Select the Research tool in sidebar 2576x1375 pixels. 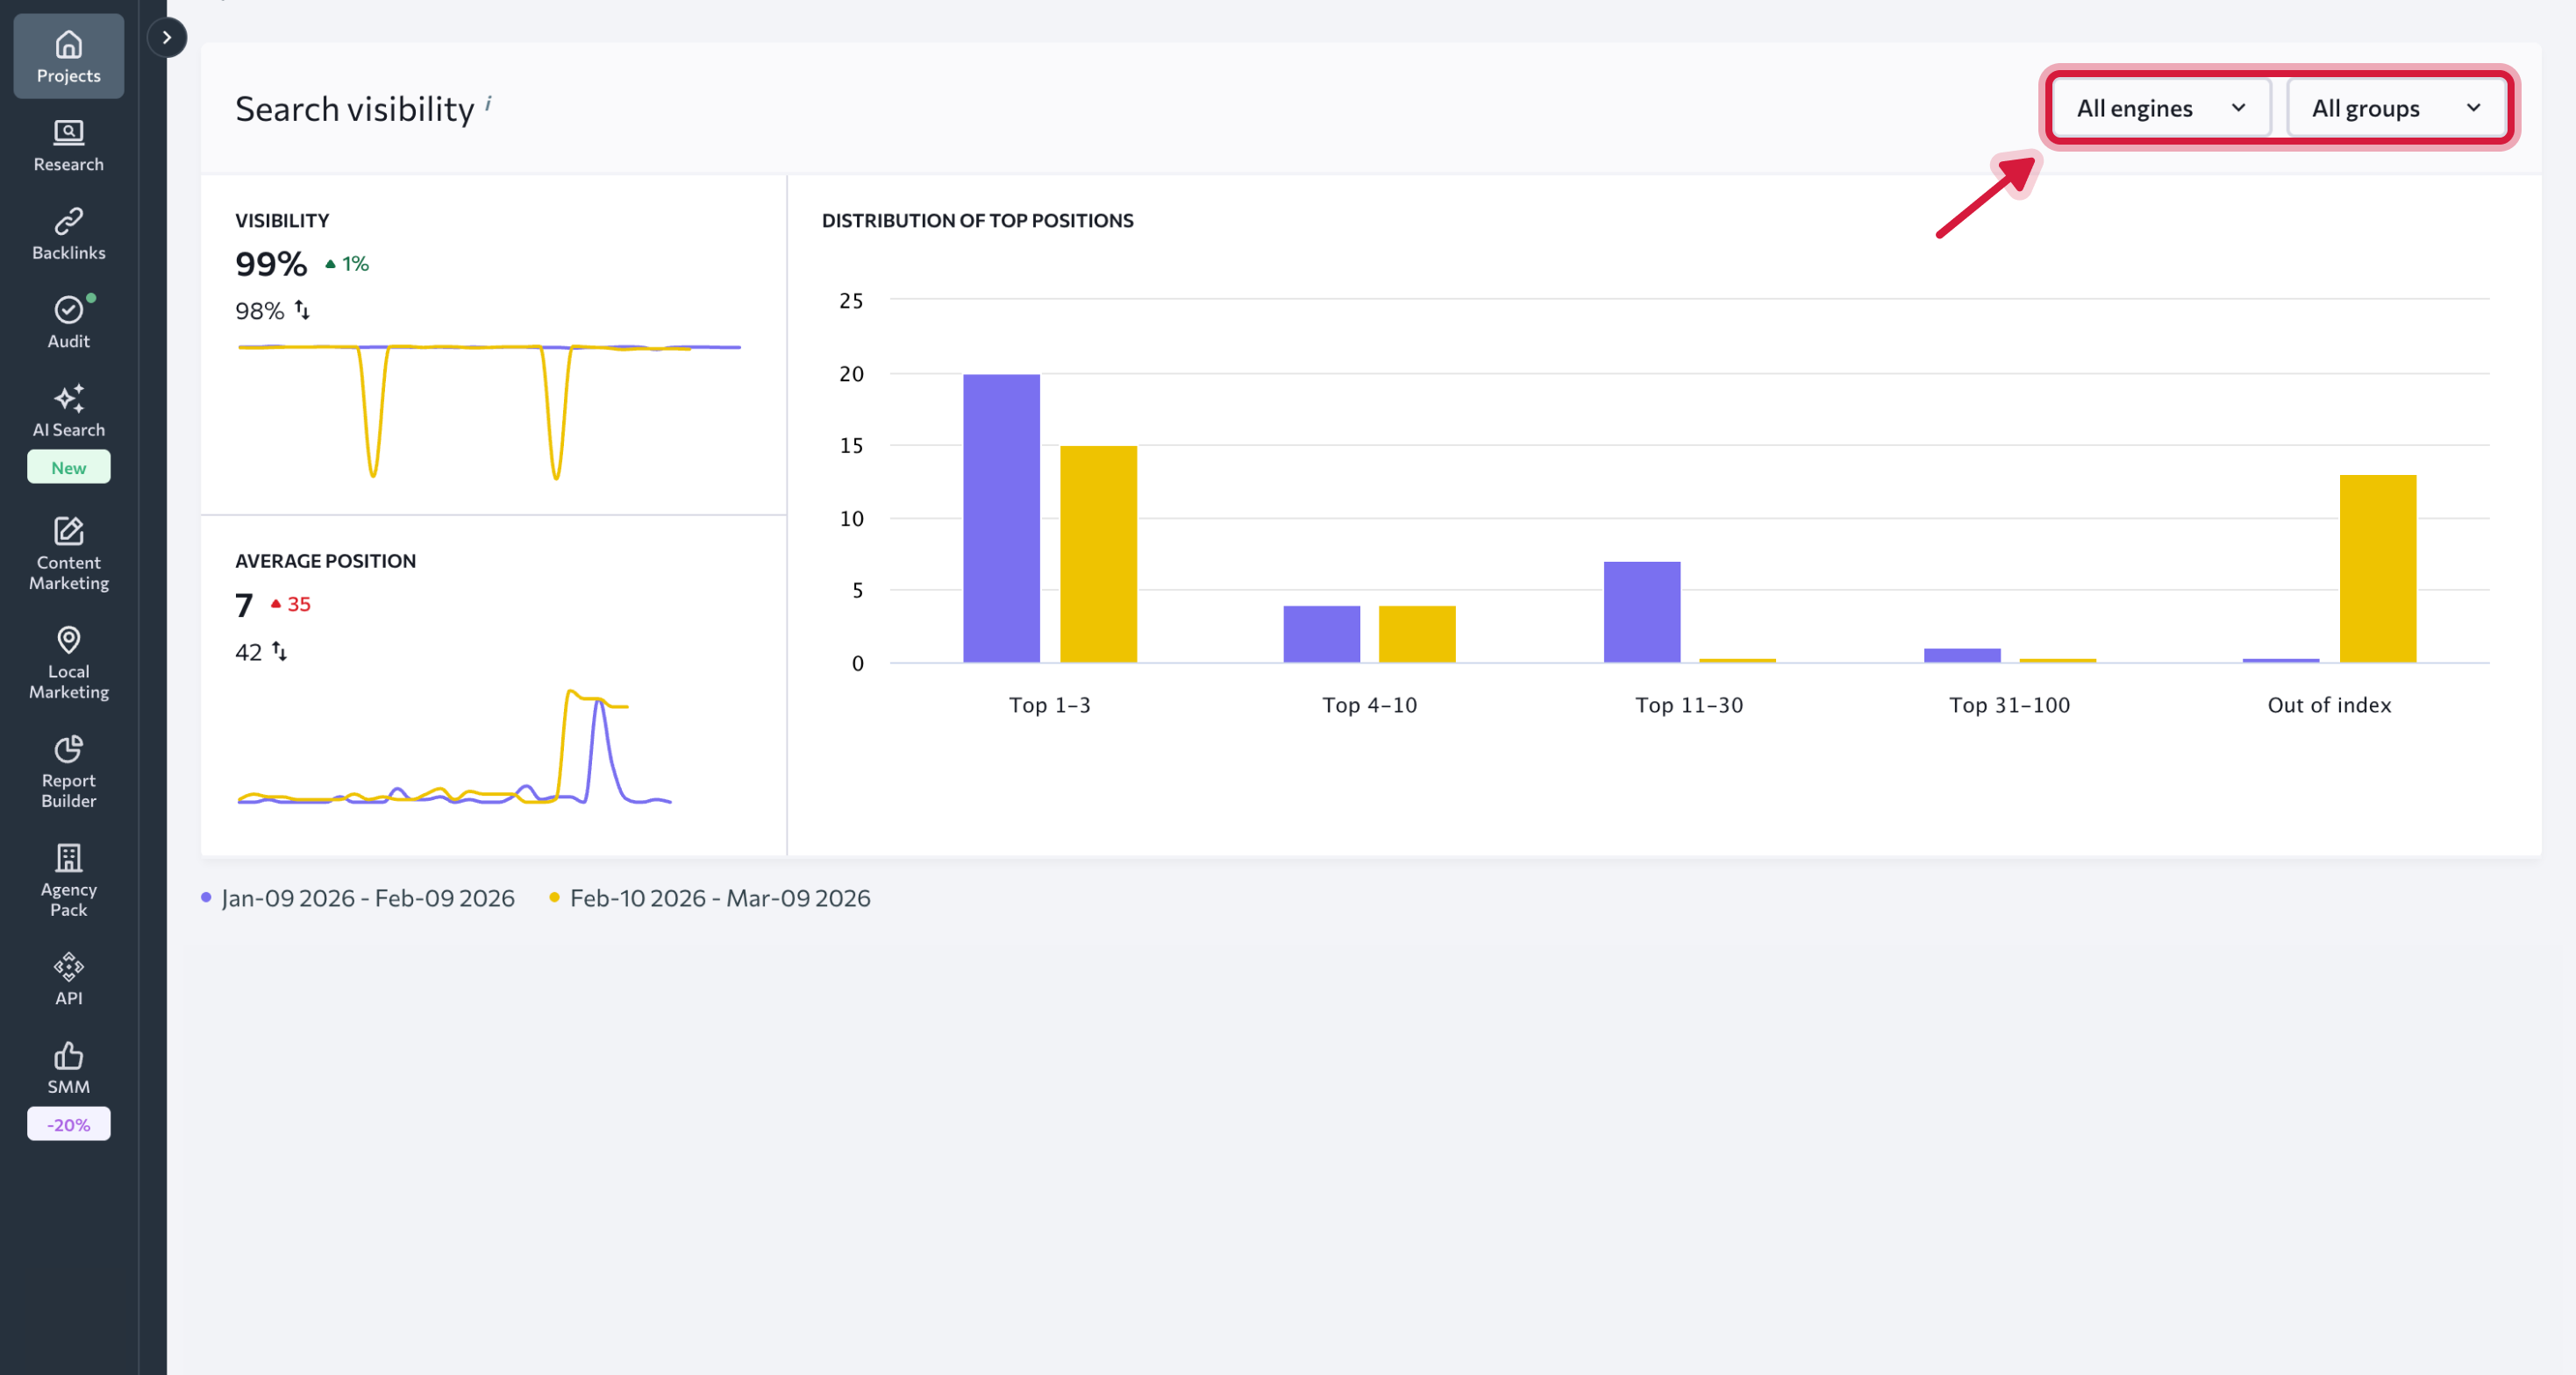tap(68, 145)
